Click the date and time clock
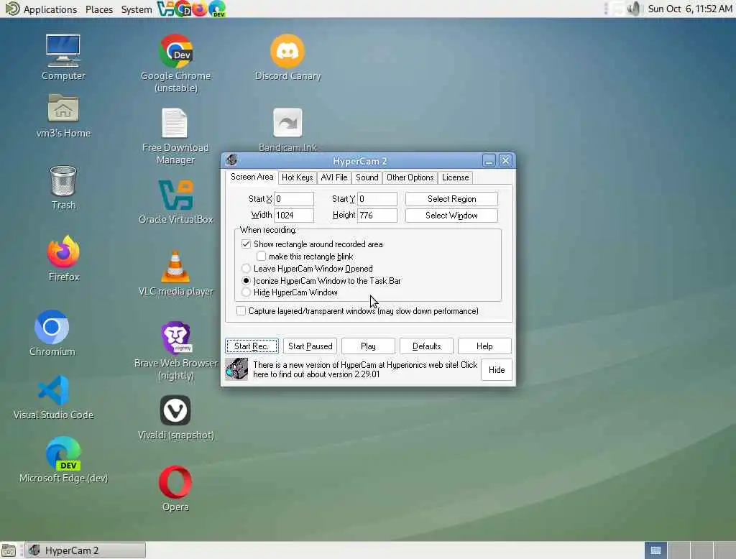Viewport: 736px width, 559px height. (689, 9)
